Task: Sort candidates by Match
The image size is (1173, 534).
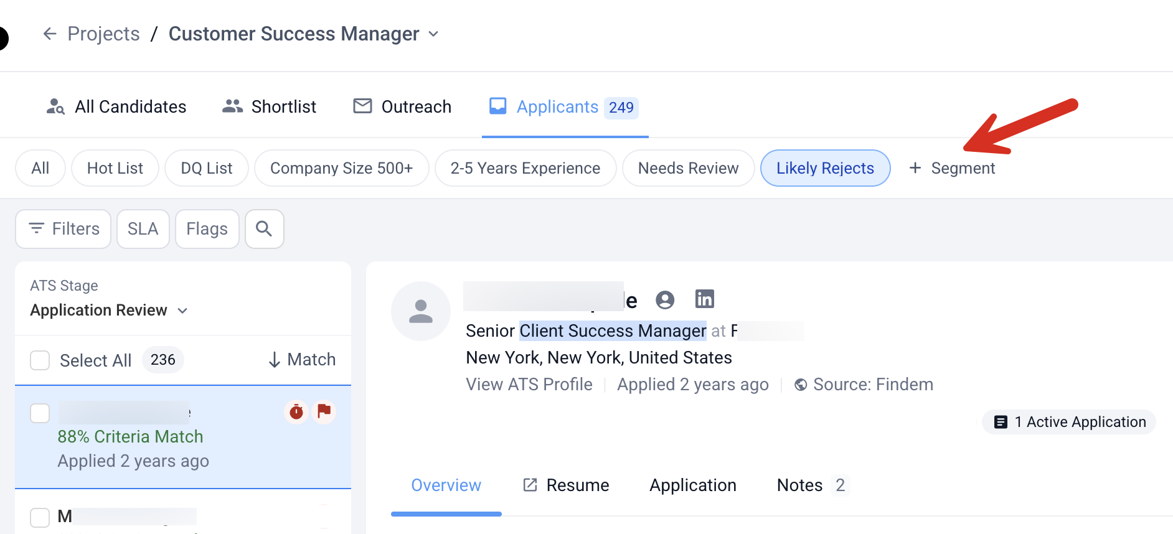Action: (x=302, y=360)
